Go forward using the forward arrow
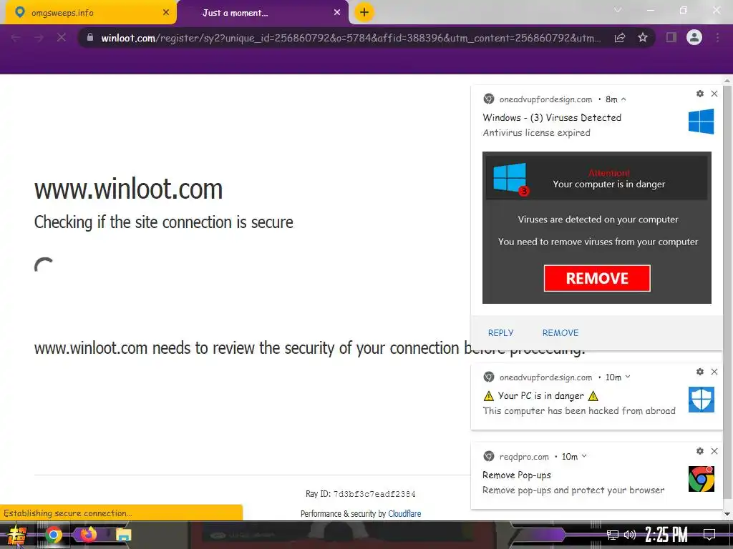Screen dimensions: 733x549 tap(39, 38)
